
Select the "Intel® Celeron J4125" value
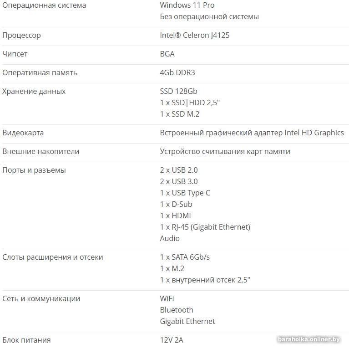click(x=195, y=36)
